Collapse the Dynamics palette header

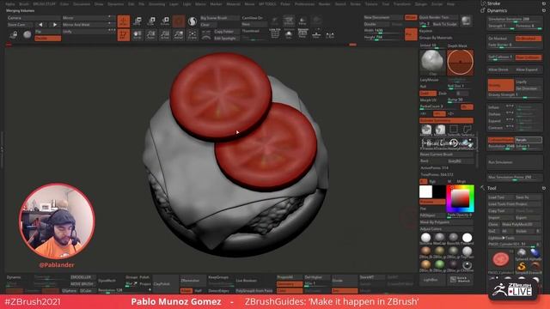click(x=497, y=10)
